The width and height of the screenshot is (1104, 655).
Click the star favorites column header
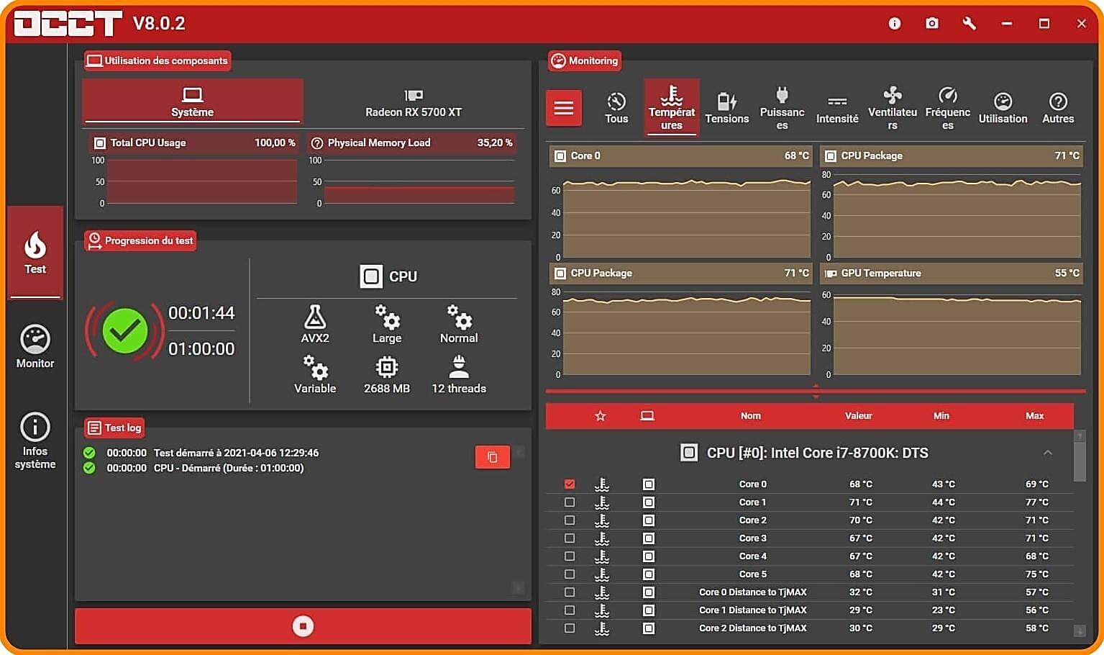click(x=601, y=416)
